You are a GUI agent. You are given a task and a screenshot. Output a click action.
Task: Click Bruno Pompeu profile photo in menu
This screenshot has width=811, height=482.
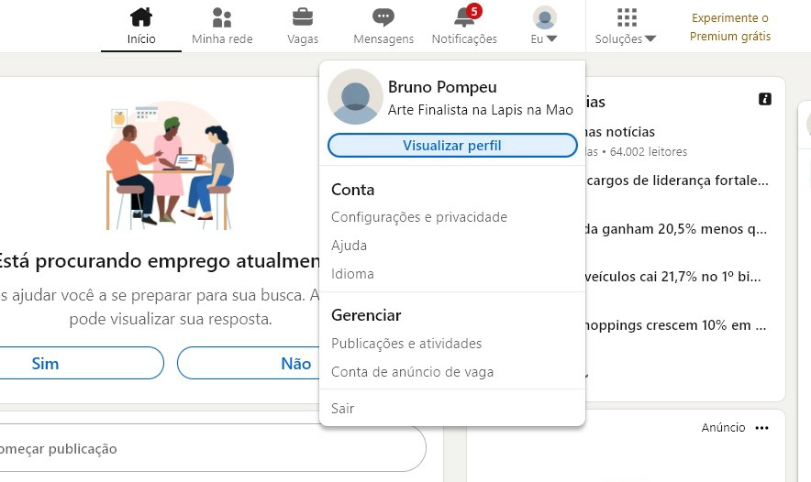(355, 96)
